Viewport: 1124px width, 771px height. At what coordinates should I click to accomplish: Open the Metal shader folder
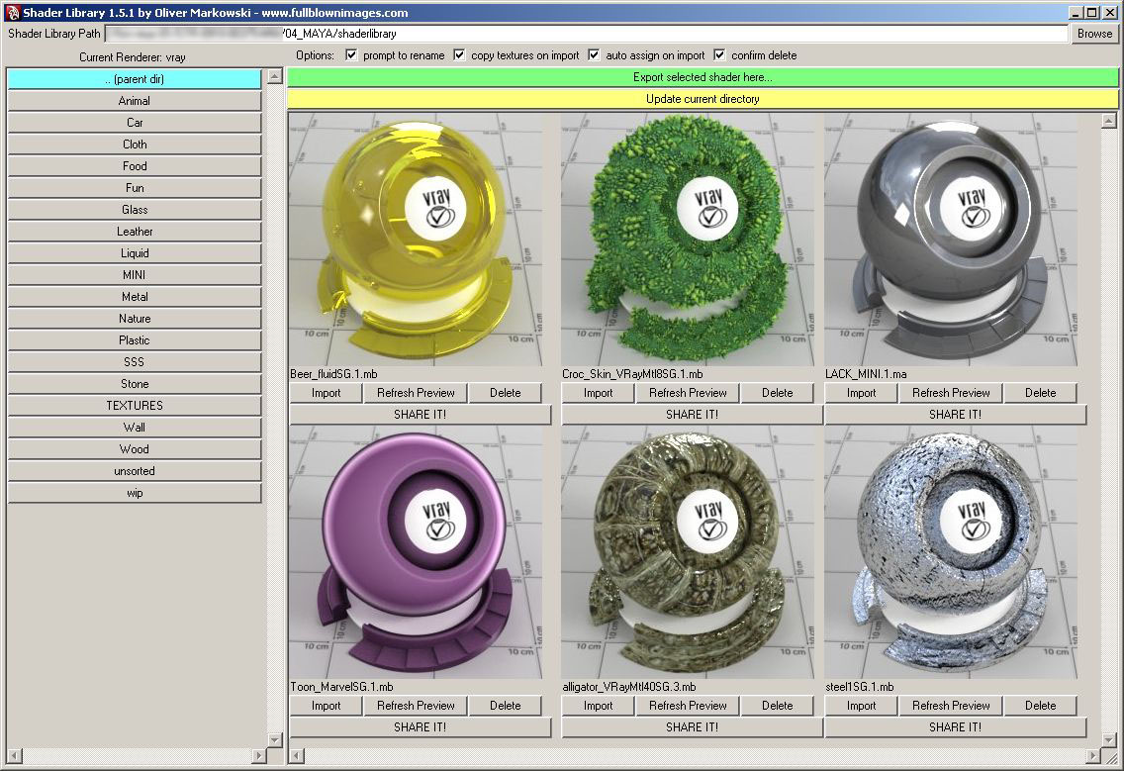pos(134,297)
